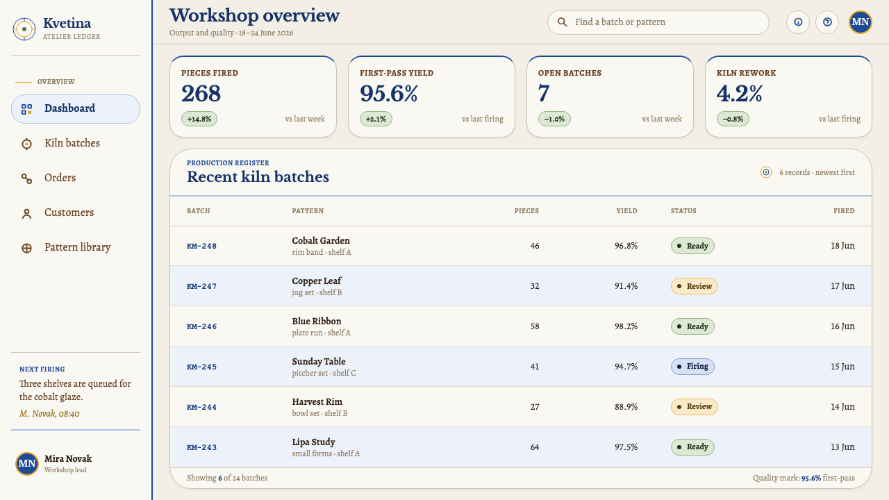Select the 'Pattern' column header

pos(308,211)
